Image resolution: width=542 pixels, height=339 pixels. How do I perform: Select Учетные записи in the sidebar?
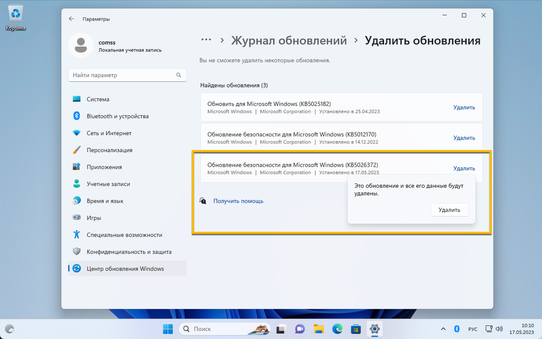point(127,184)
